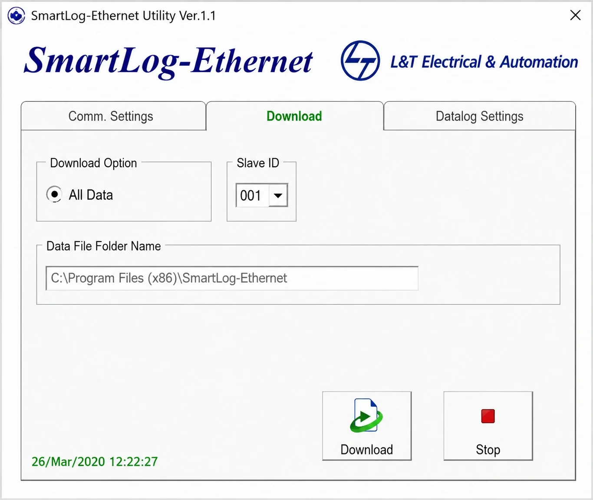Click the SmartLog app icon in title bar

click(16, 16)
